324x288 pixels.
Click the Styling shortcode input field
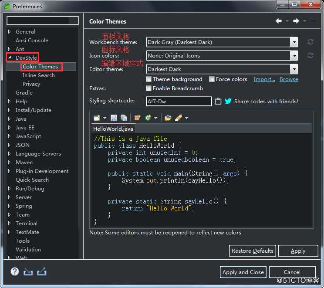click(x=179, y=102)
